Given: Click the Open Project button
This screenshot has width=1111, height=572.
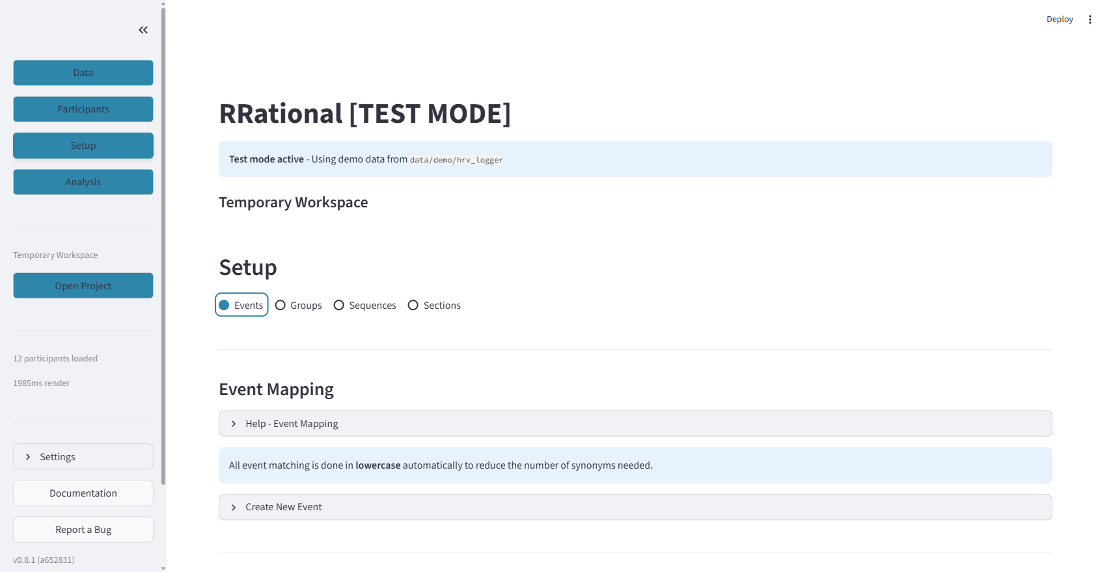Looking at the screenshot, I should [x=83, y=286].
